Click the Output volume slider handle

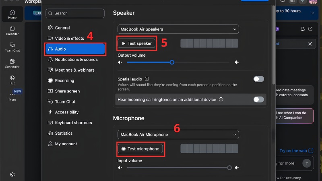[172, 62]
